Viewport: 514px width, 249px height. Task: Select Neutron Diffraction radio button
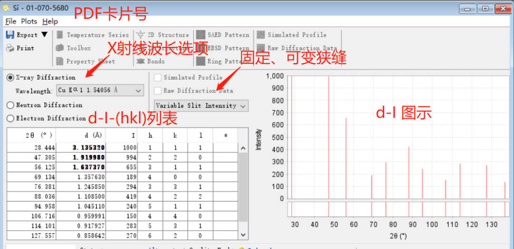click(x=10, y=105)
